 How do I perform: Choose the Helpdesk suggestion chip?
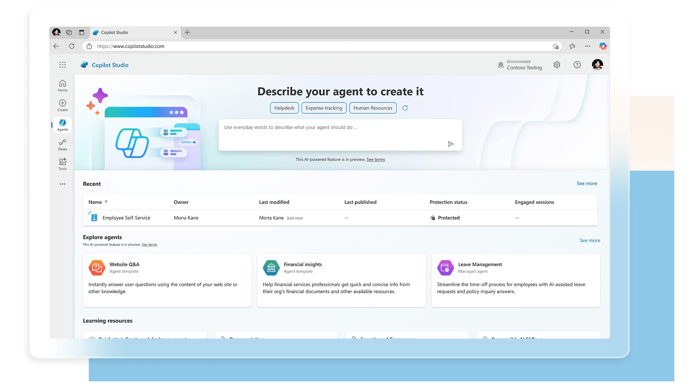tap(284, 108)
